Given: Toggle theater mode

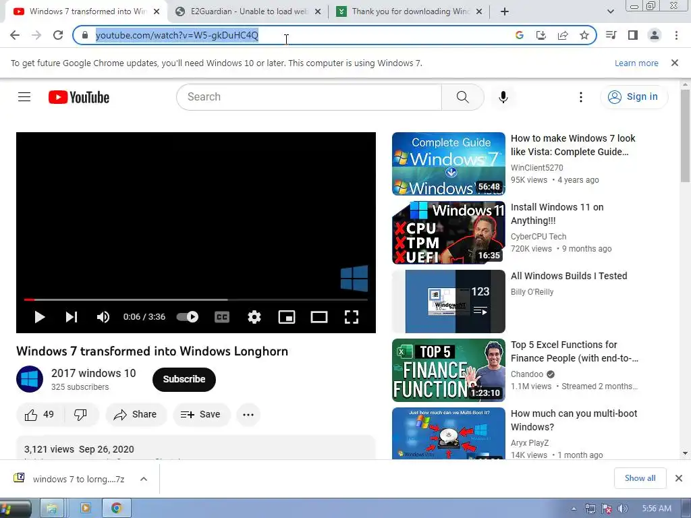Looking at the screenshot, I should tap(319, 317).
